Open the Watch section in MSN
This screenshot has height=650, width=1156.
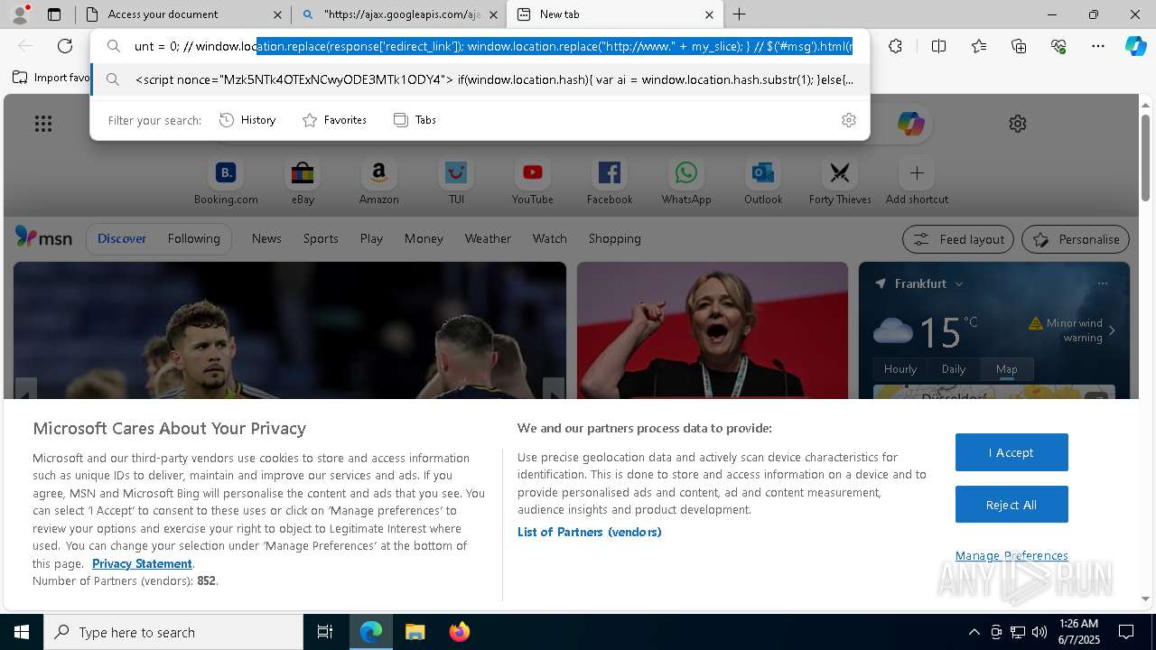point(550,238)
